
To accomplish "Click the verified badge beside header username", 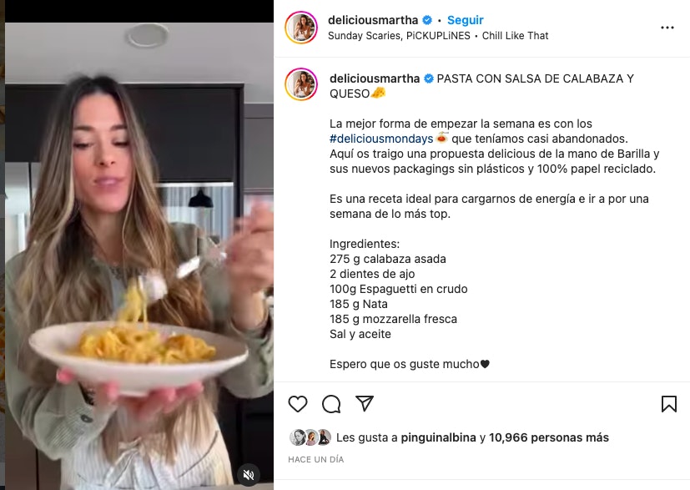I will [x=427, y=20].
